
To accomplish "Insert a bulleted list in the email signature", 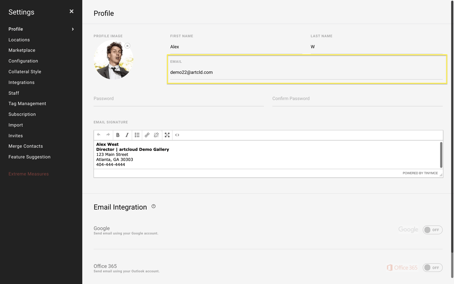I will tap(137, 135).
